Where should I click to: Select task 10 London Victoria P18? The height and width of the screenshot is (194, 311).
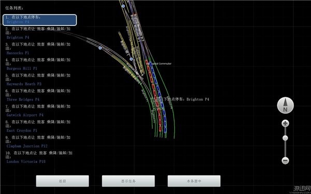click(39, 157)
